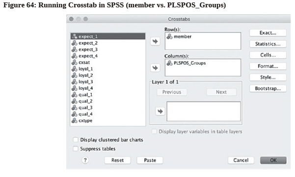Click the arrow button beside Column(s) box
Image resolution: width=295 pixels, height=177 pixels.
(155, 68)
